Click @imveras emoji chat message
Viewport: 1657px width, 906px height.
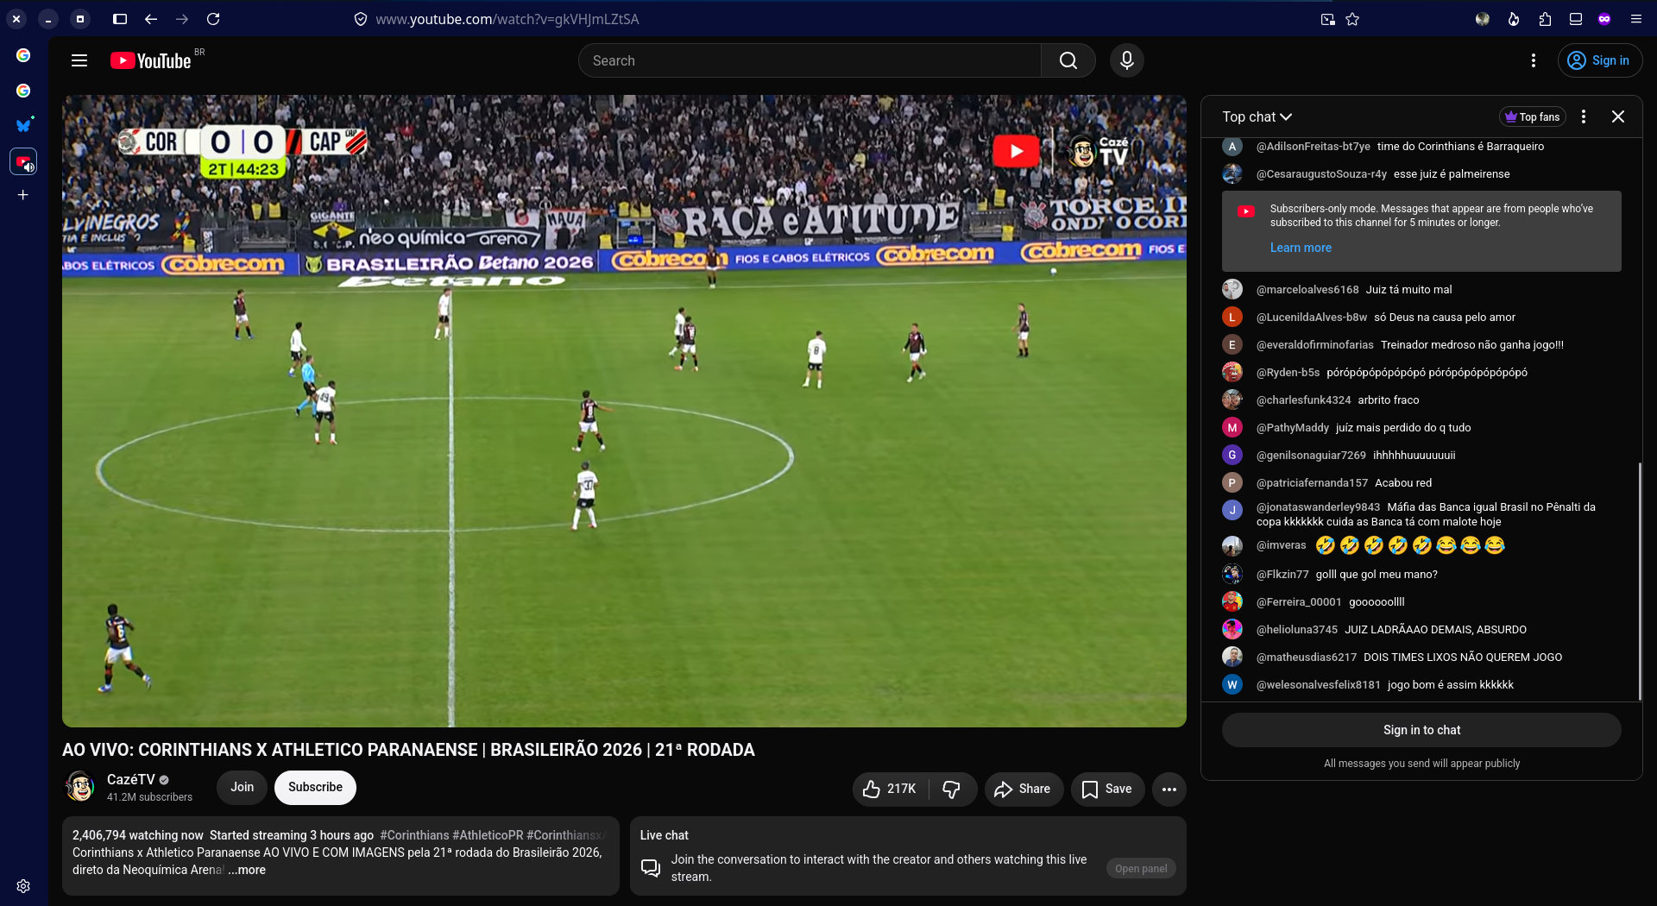tap(1410, 545)
